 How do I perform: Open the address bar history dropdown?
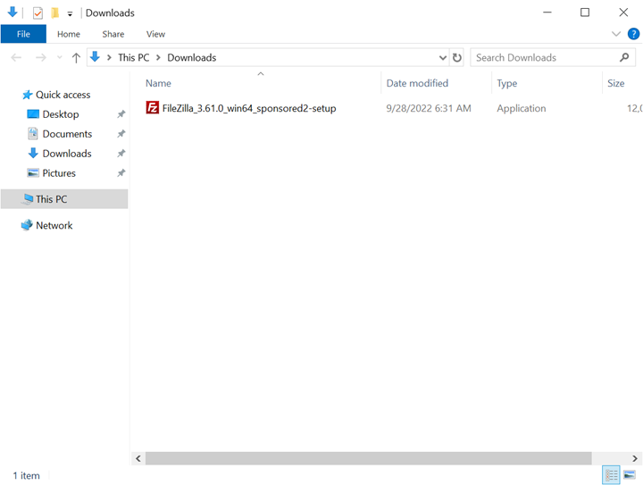pos(442,58)
